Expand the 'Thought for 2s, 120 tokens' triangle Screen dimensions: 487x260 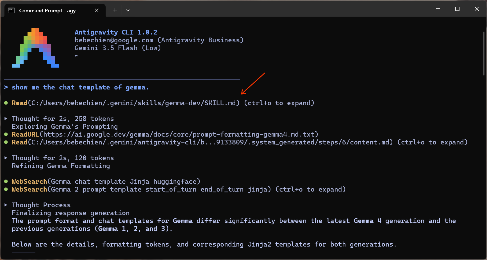[6, 158]
